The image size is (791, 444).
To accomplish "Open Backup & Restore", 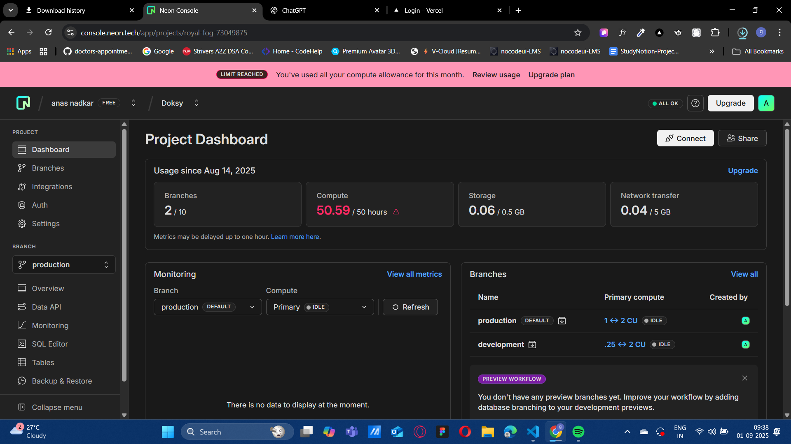I will pos(64,381).
